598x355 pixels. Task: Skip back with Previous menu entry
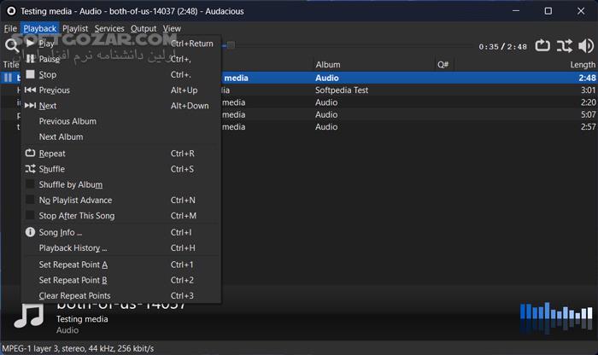click(x=54, y=90)
